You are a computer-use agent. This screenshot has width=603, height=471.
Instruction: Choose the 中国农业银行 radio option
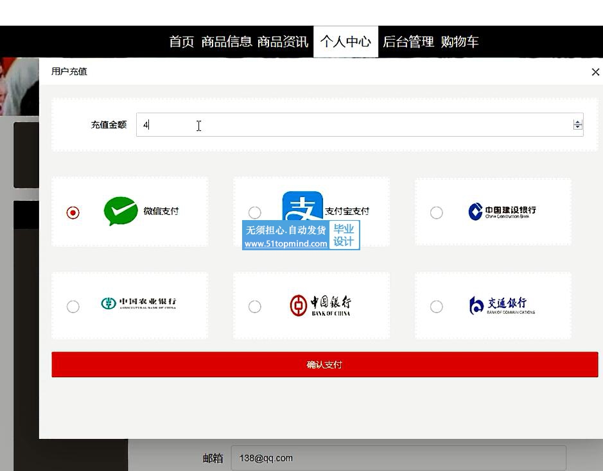pyautogui.click(x=73, y=307)
